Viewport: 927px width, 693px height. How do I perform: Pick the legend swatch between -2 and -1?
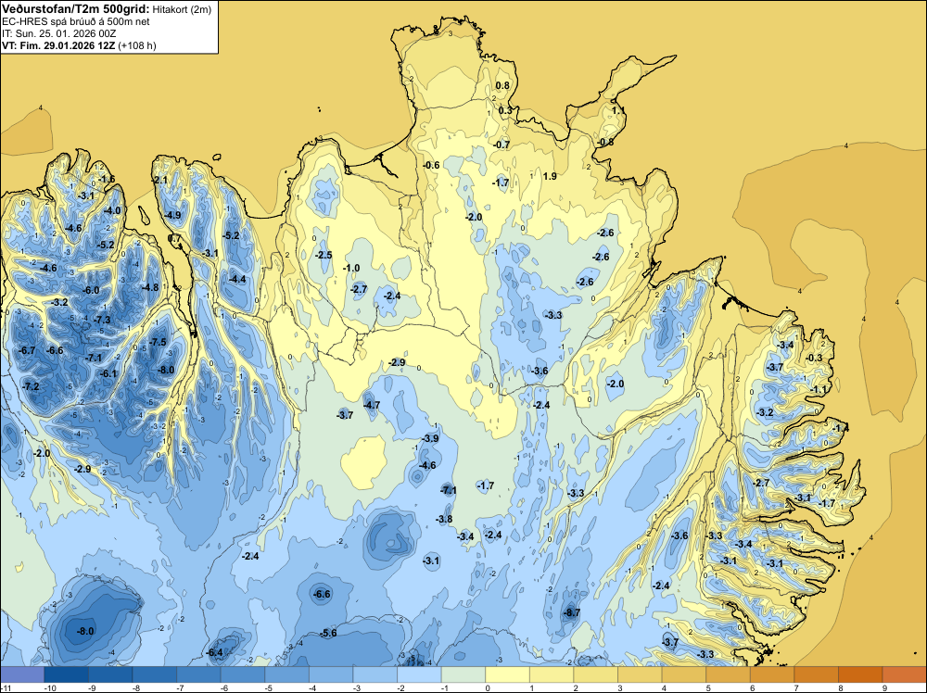[x=419, y=674]
